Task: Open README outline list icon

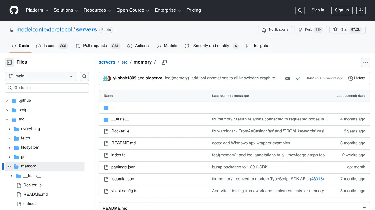Action: (364, 208)
